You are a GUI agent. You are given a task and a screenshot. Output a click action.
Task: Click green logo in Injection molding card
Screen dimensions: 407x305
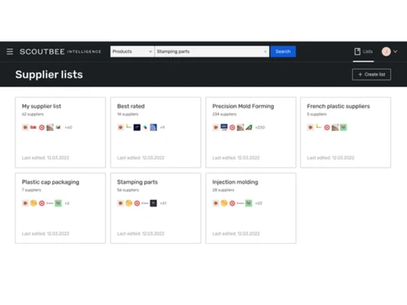pos(248,203)
